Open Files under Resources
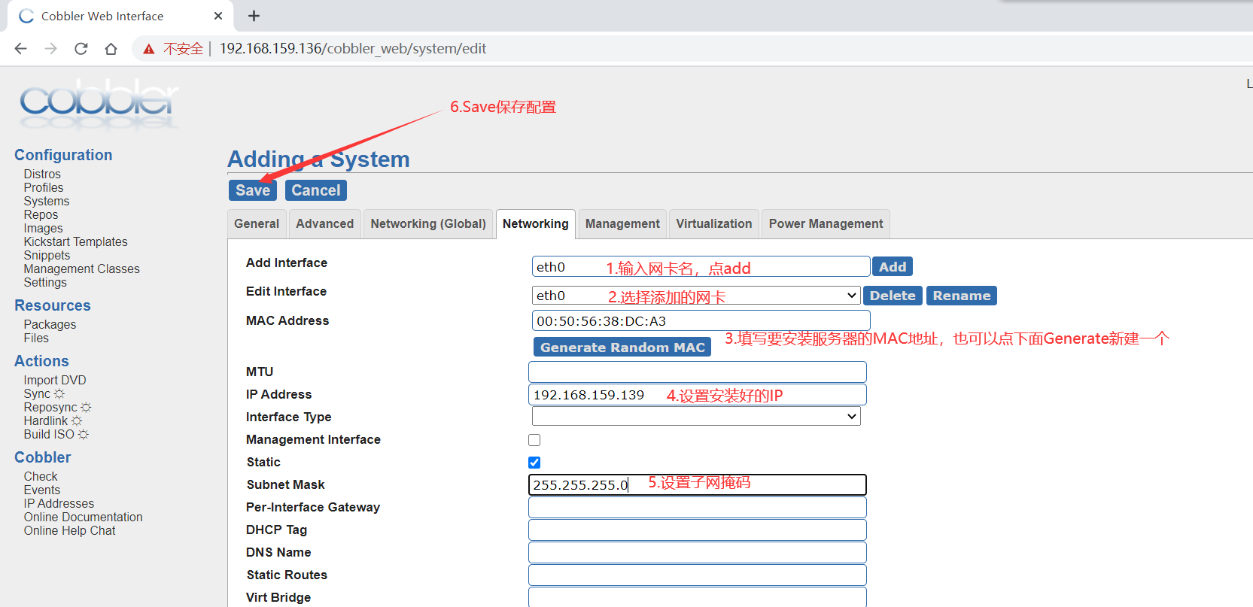Image resolution: width=1253 pixels, height=607 pixels. pos(36,338)
